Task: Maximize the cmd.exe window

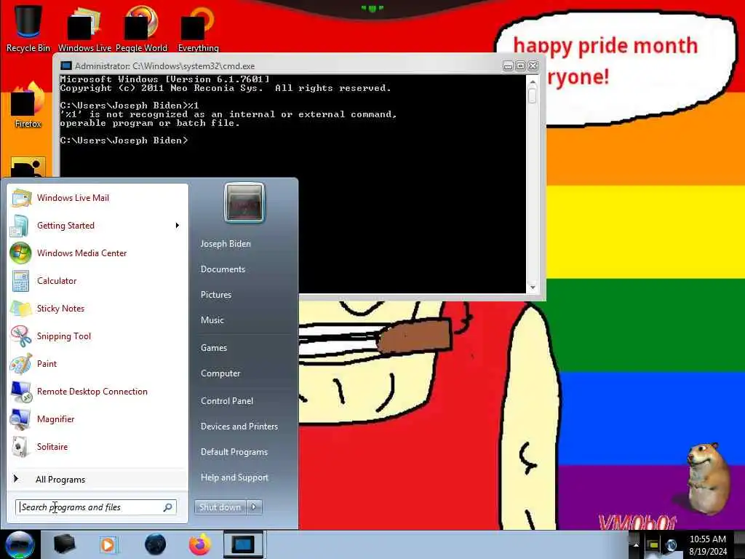Action: click(520, 66)
